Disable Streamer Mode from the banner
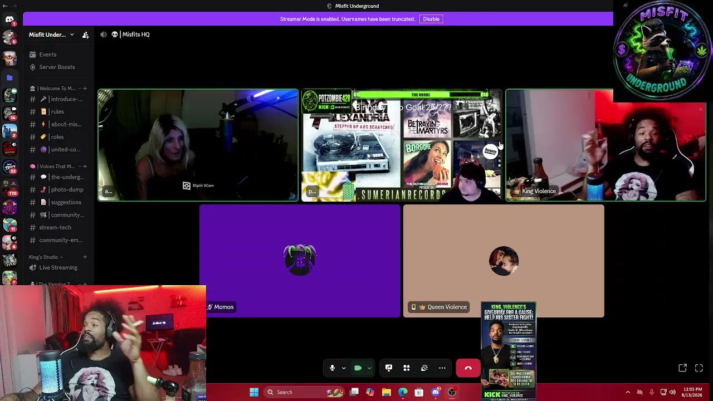713x401 pixels. pos(431,19)
